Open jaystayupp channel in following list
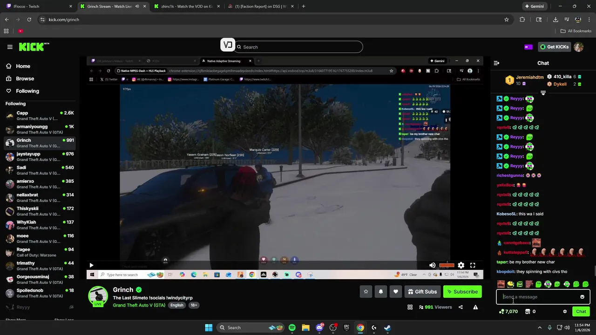596x335 pixels. coord(40,157)
